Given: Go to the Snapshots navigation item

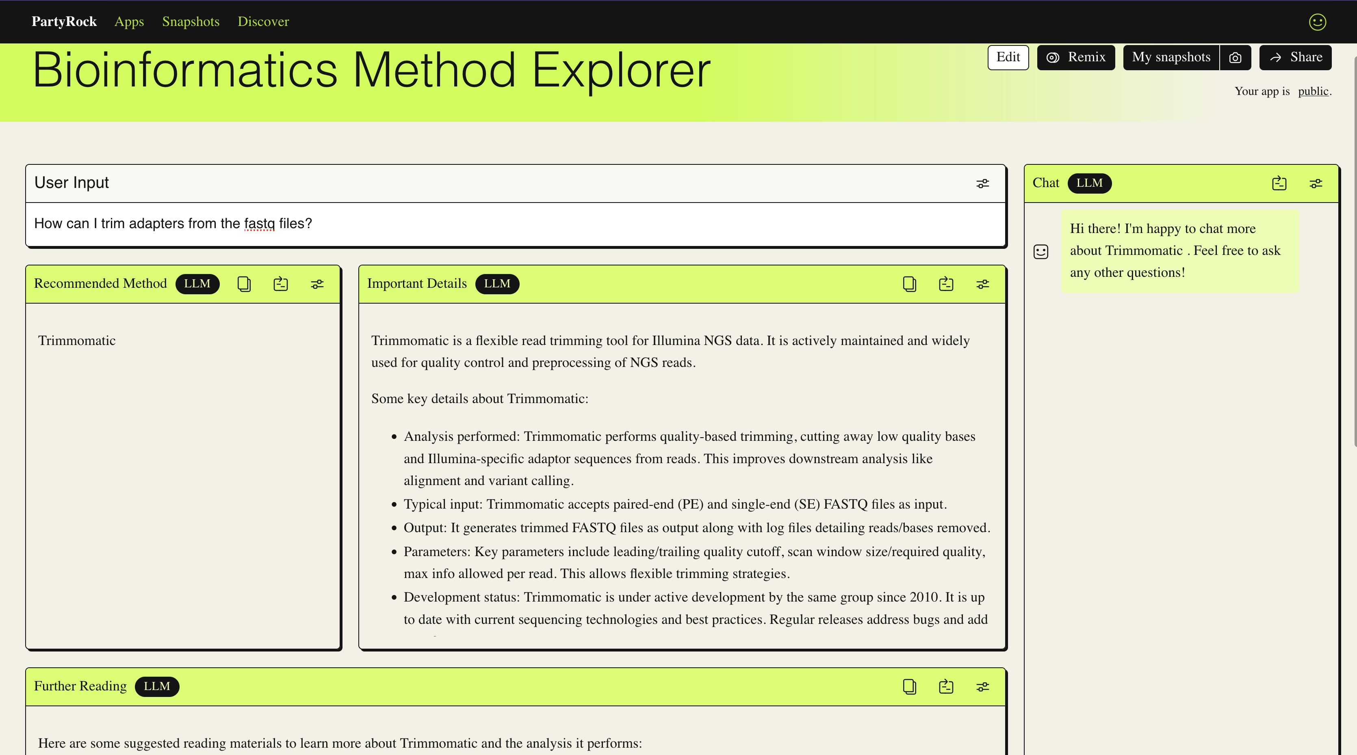Looking at the screenshot, I should pos(191,22).
